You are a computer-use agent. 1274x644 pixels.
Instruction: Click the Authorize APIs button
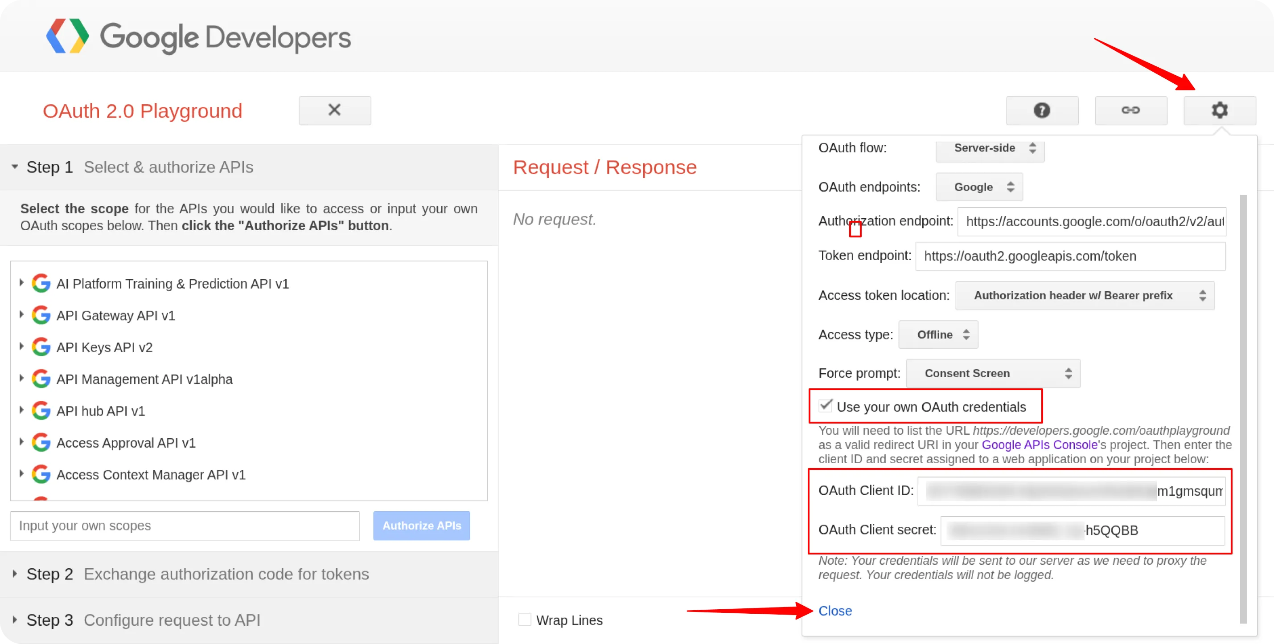tap(421, 526)
